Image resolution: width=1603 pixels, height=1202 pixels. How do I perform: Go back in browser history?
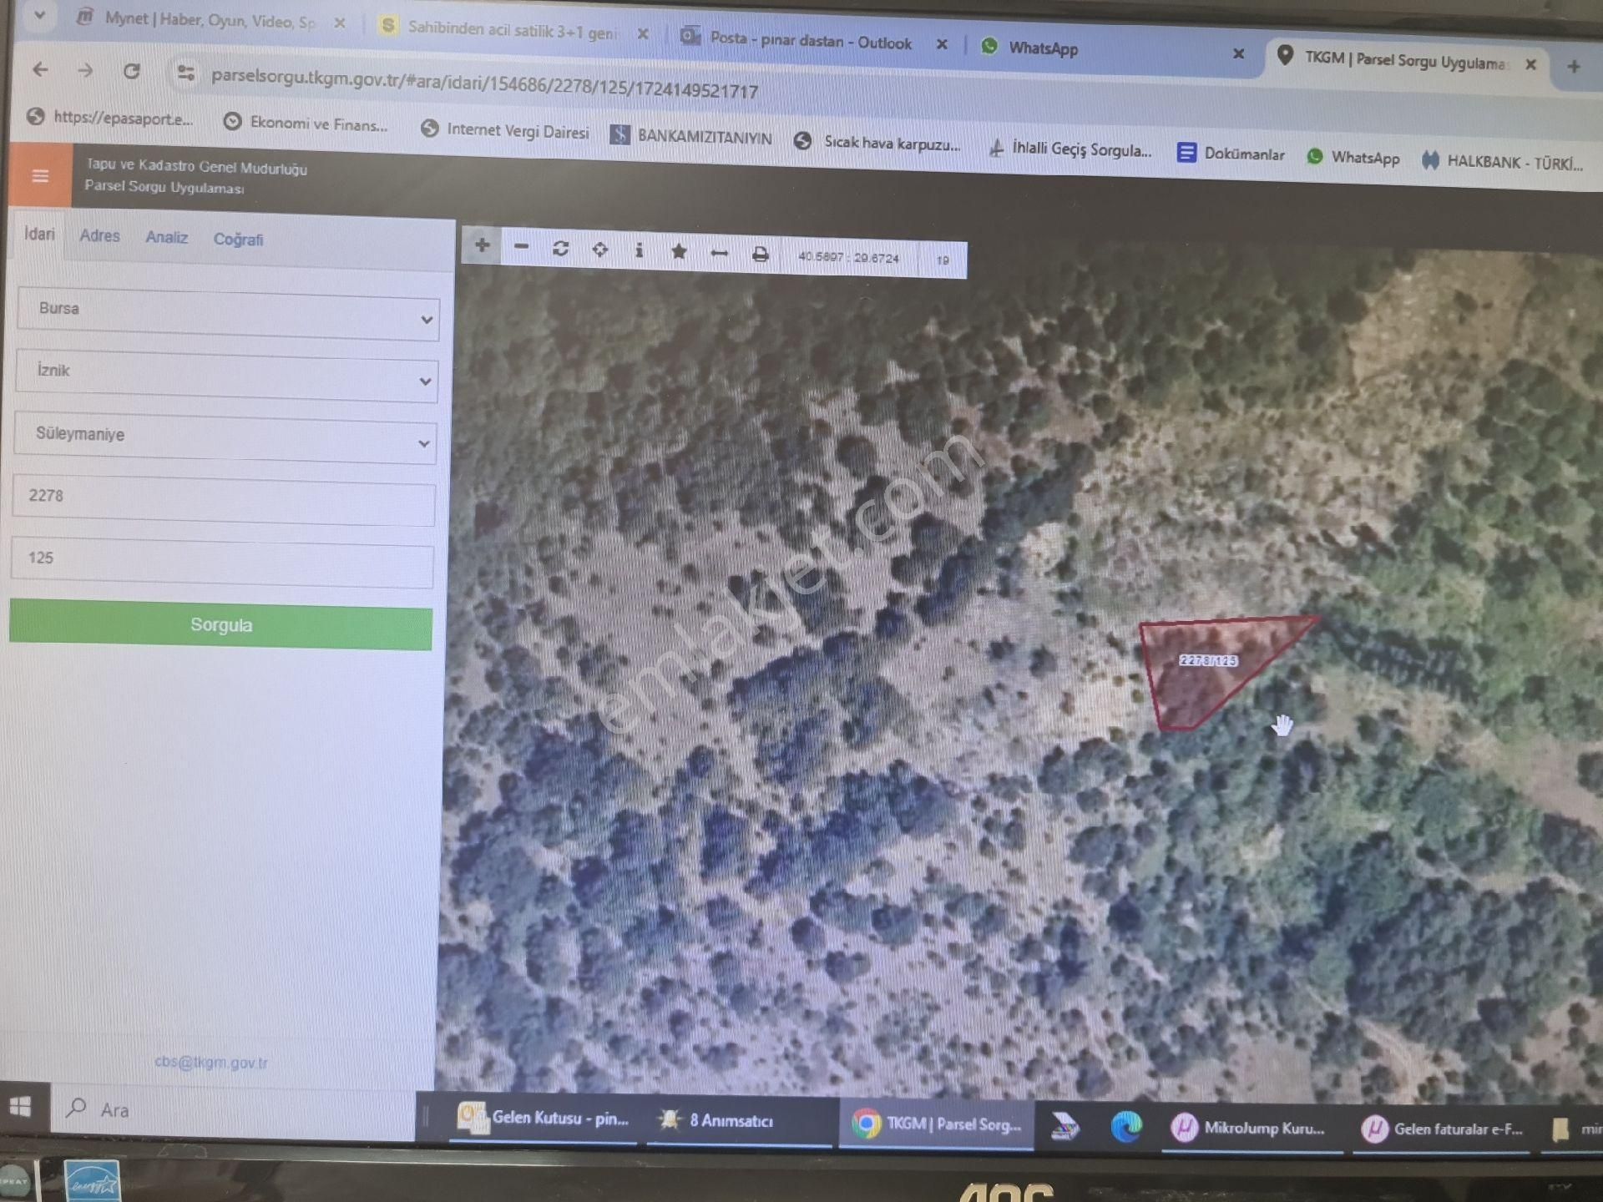[x=40, y=70]
